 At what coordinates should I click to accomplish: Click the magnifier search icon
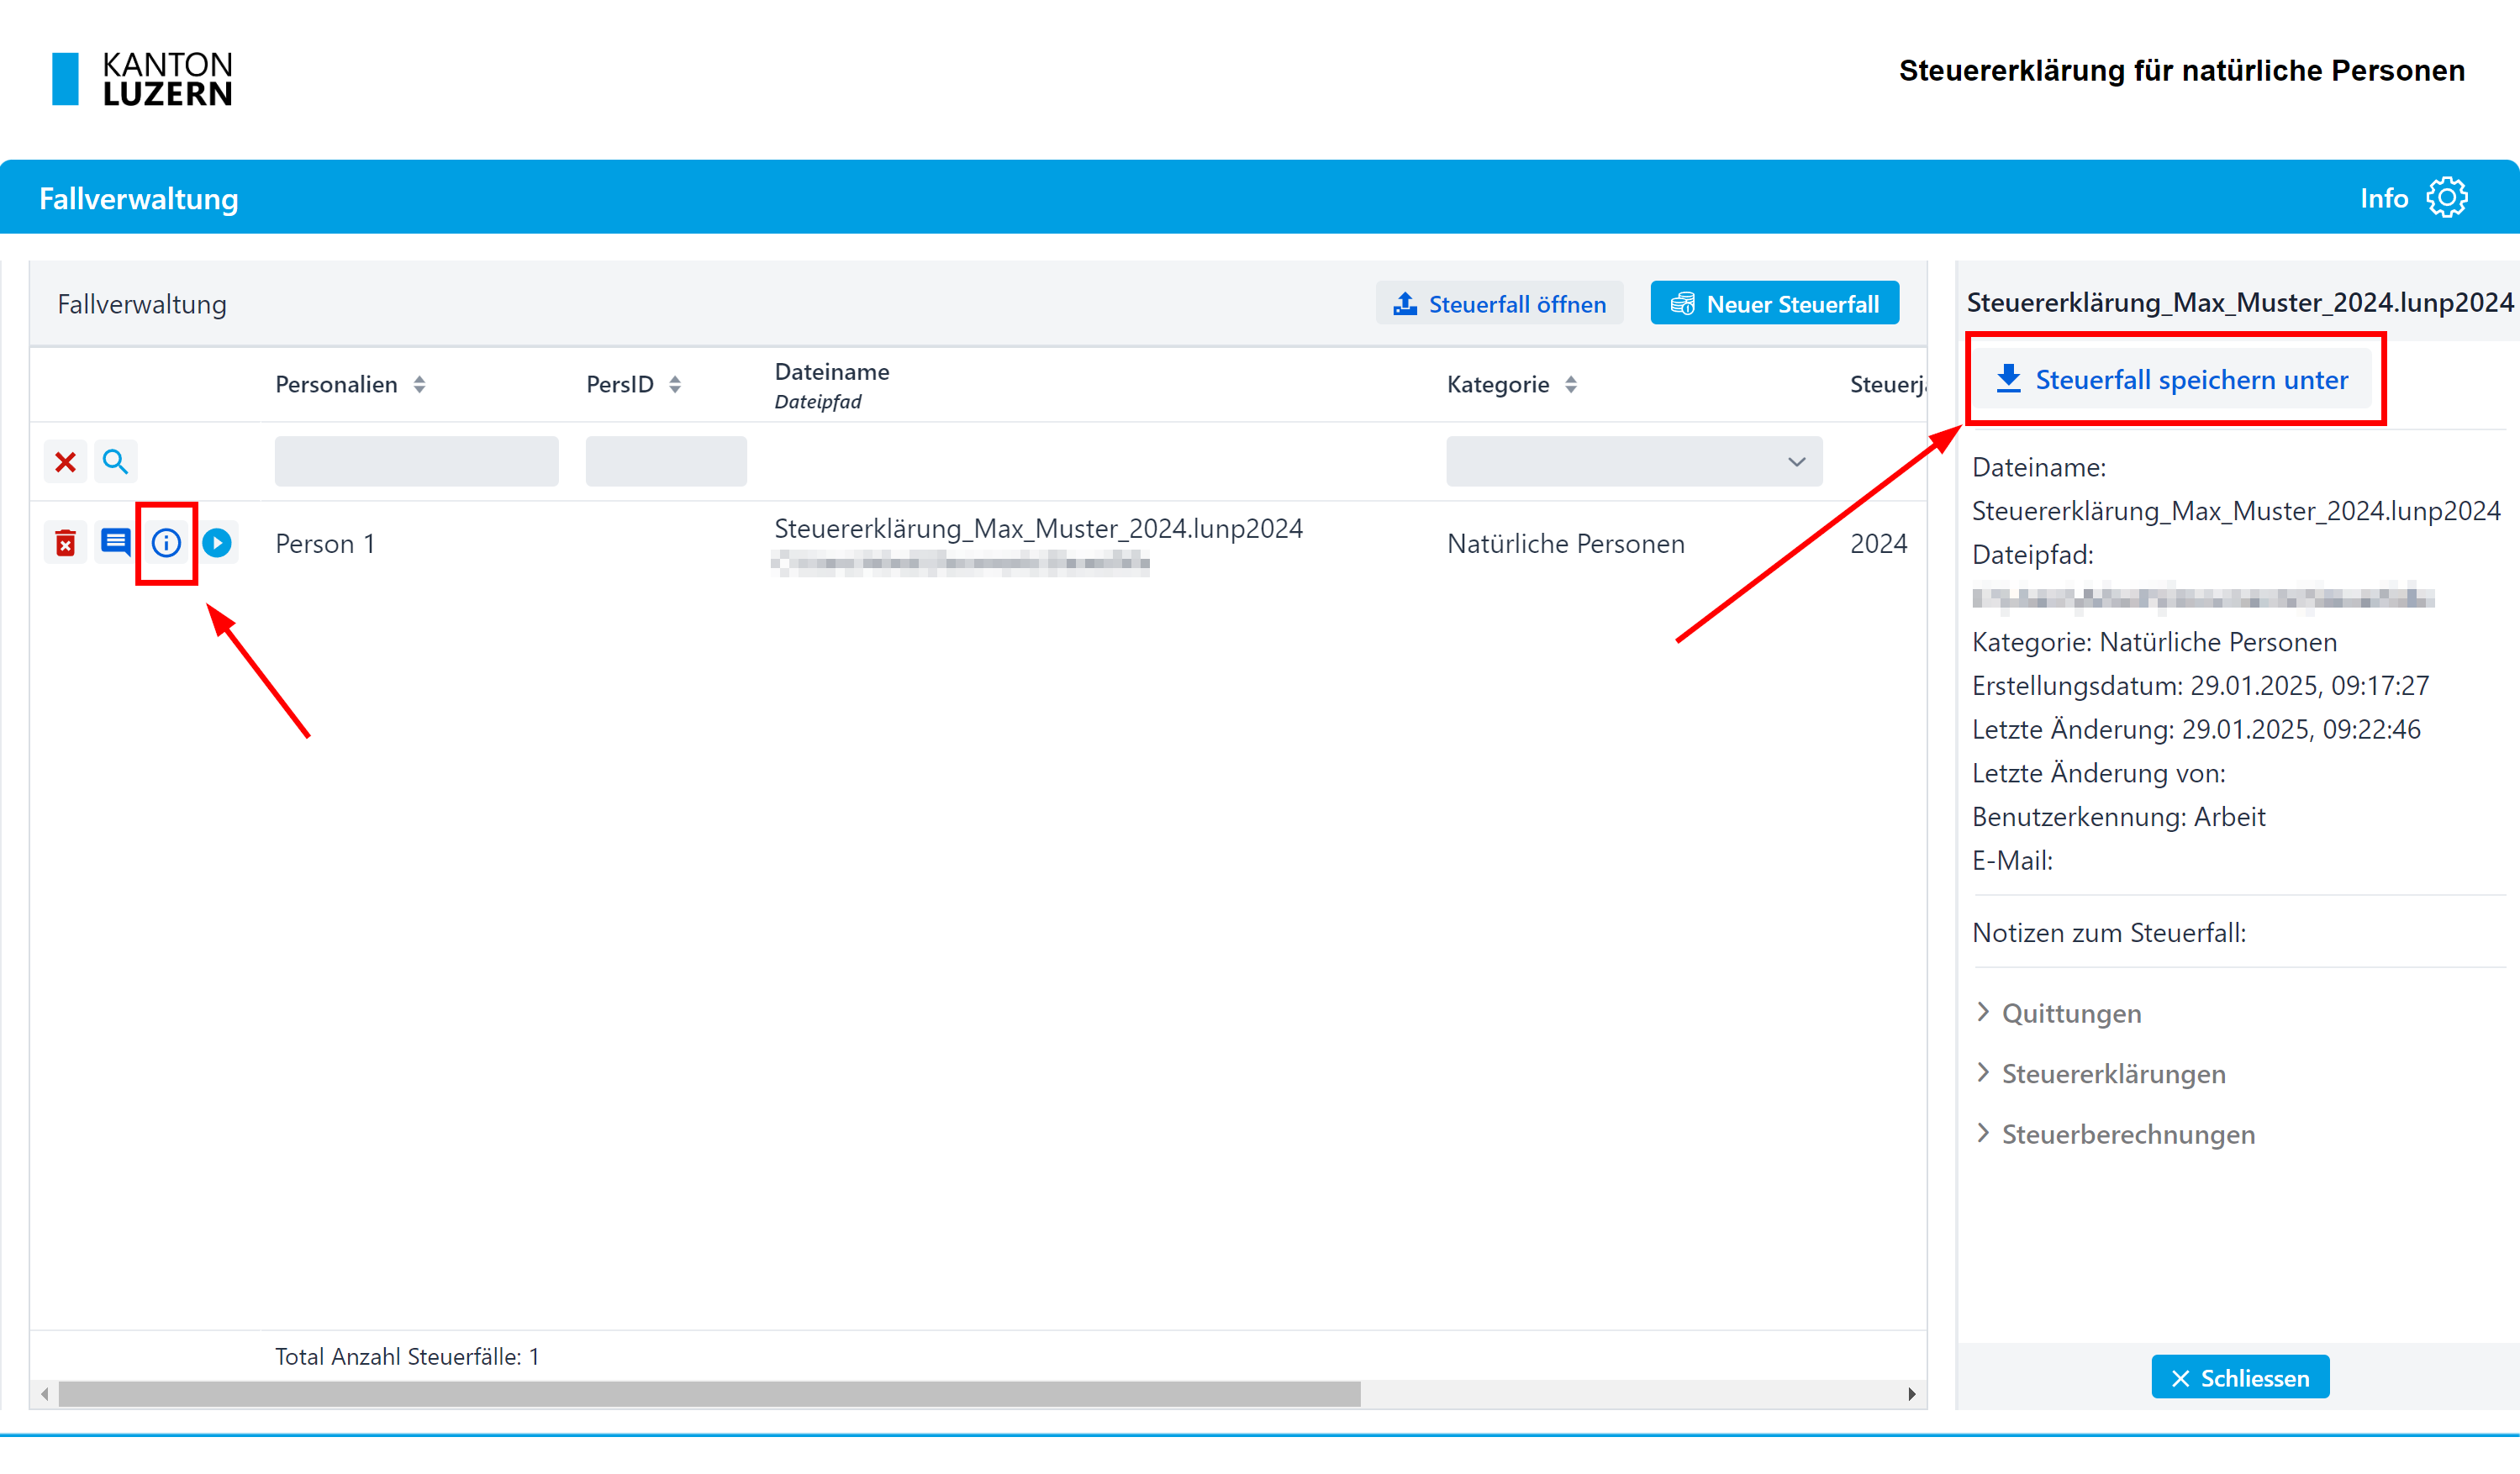(115, 462)
